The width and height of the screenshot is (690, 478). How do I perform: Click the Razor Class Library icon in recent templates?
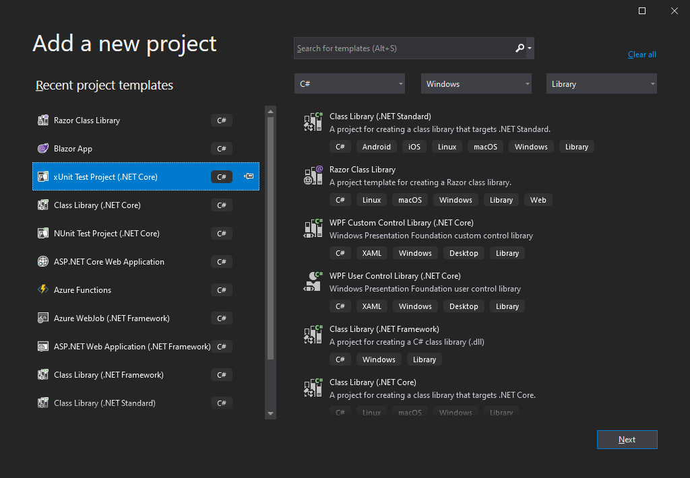coord(43,121)
